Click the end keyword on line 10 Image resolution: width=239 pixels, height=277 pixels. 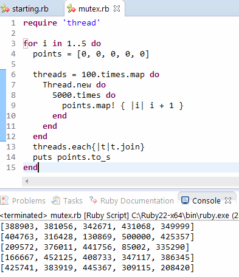(x=60, y=116)
